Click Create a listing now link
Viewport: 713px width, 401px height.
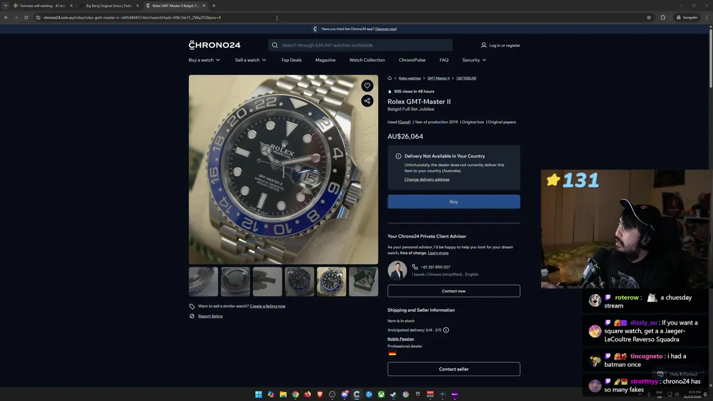point(267,306)
